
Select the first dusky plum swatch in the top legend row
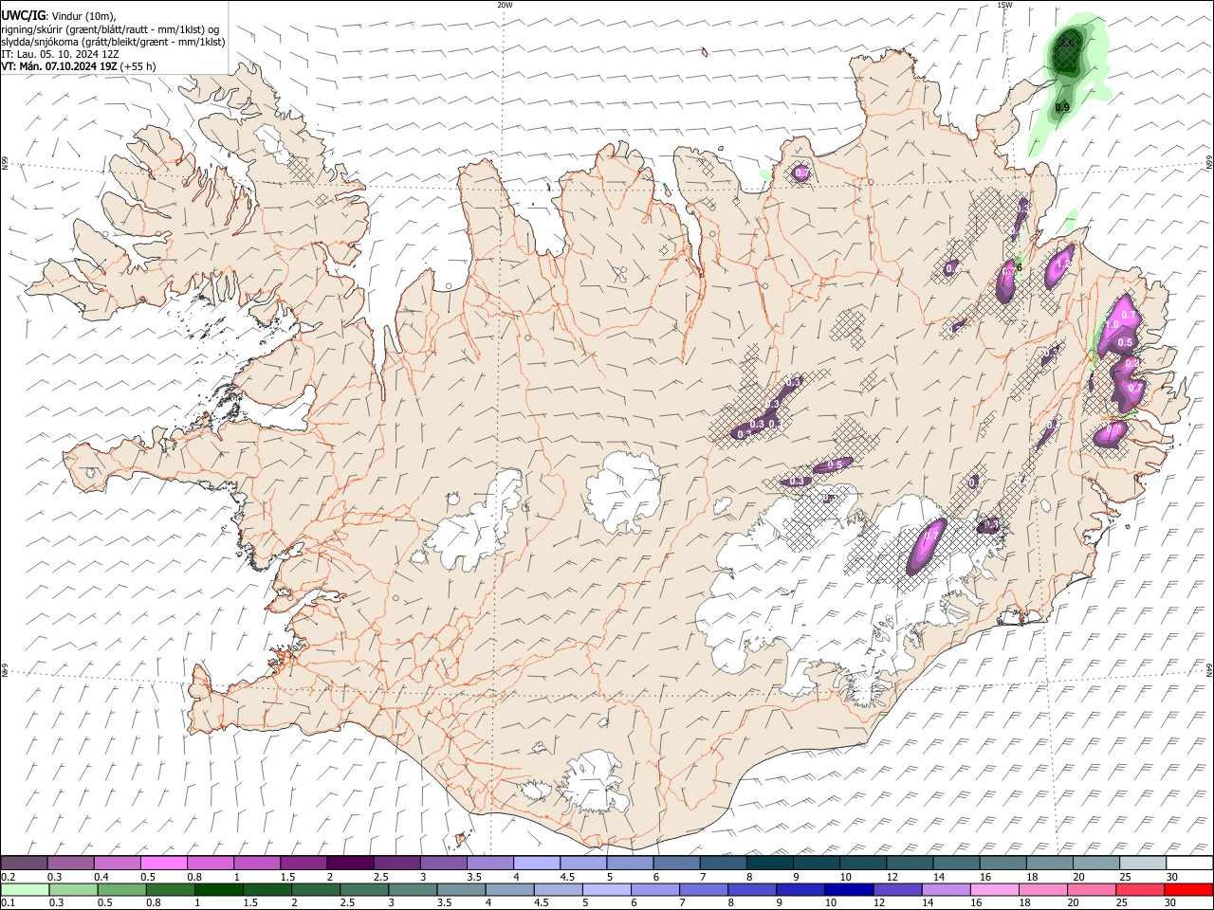click(25, 863)
